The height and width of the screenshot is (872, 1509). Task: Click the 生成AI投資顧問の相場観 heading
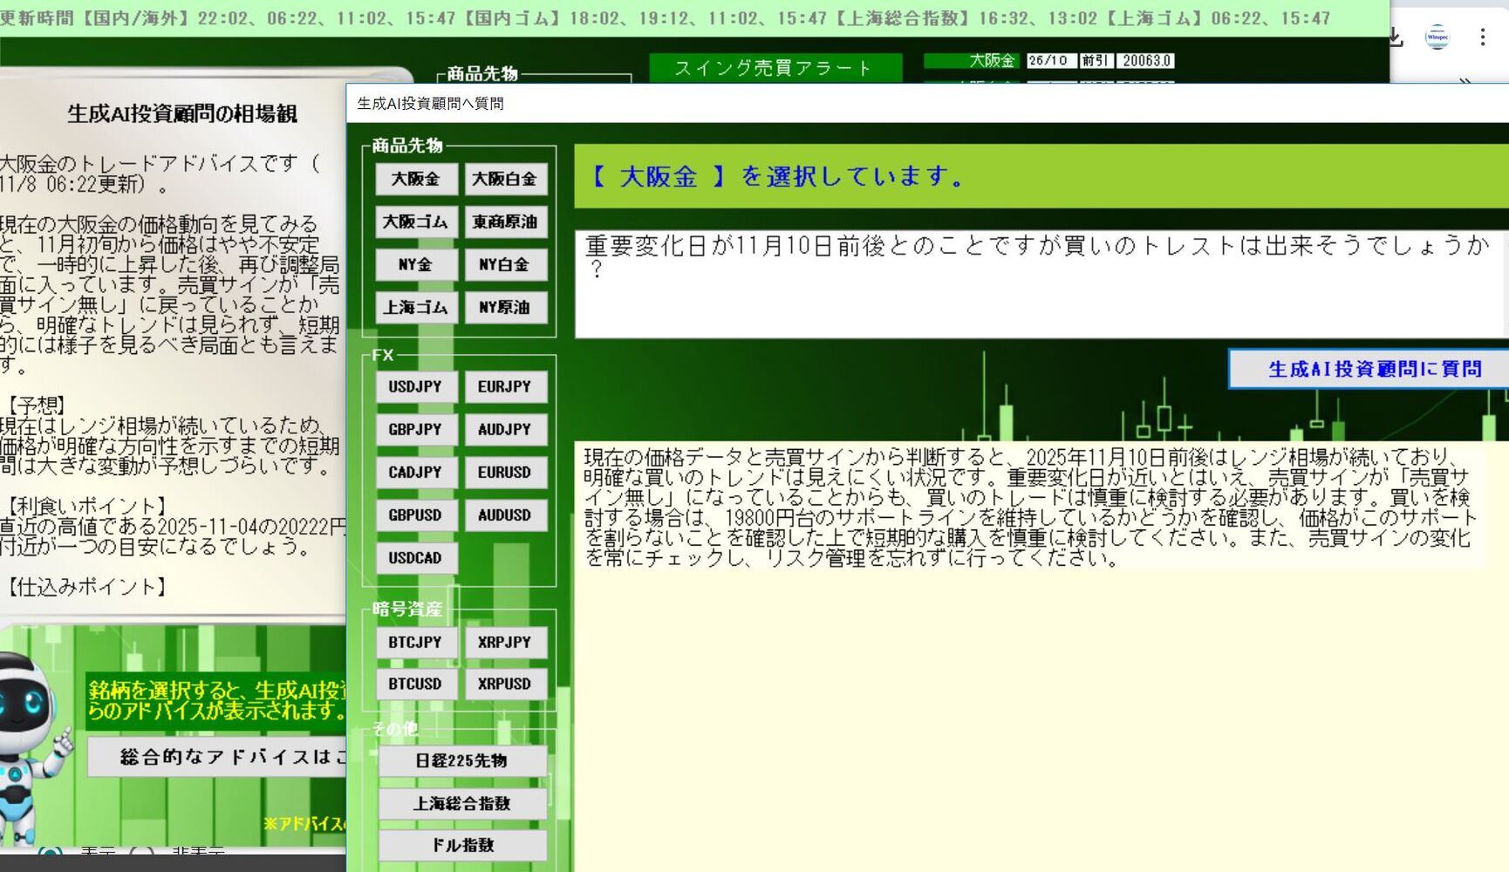(182, 114)
